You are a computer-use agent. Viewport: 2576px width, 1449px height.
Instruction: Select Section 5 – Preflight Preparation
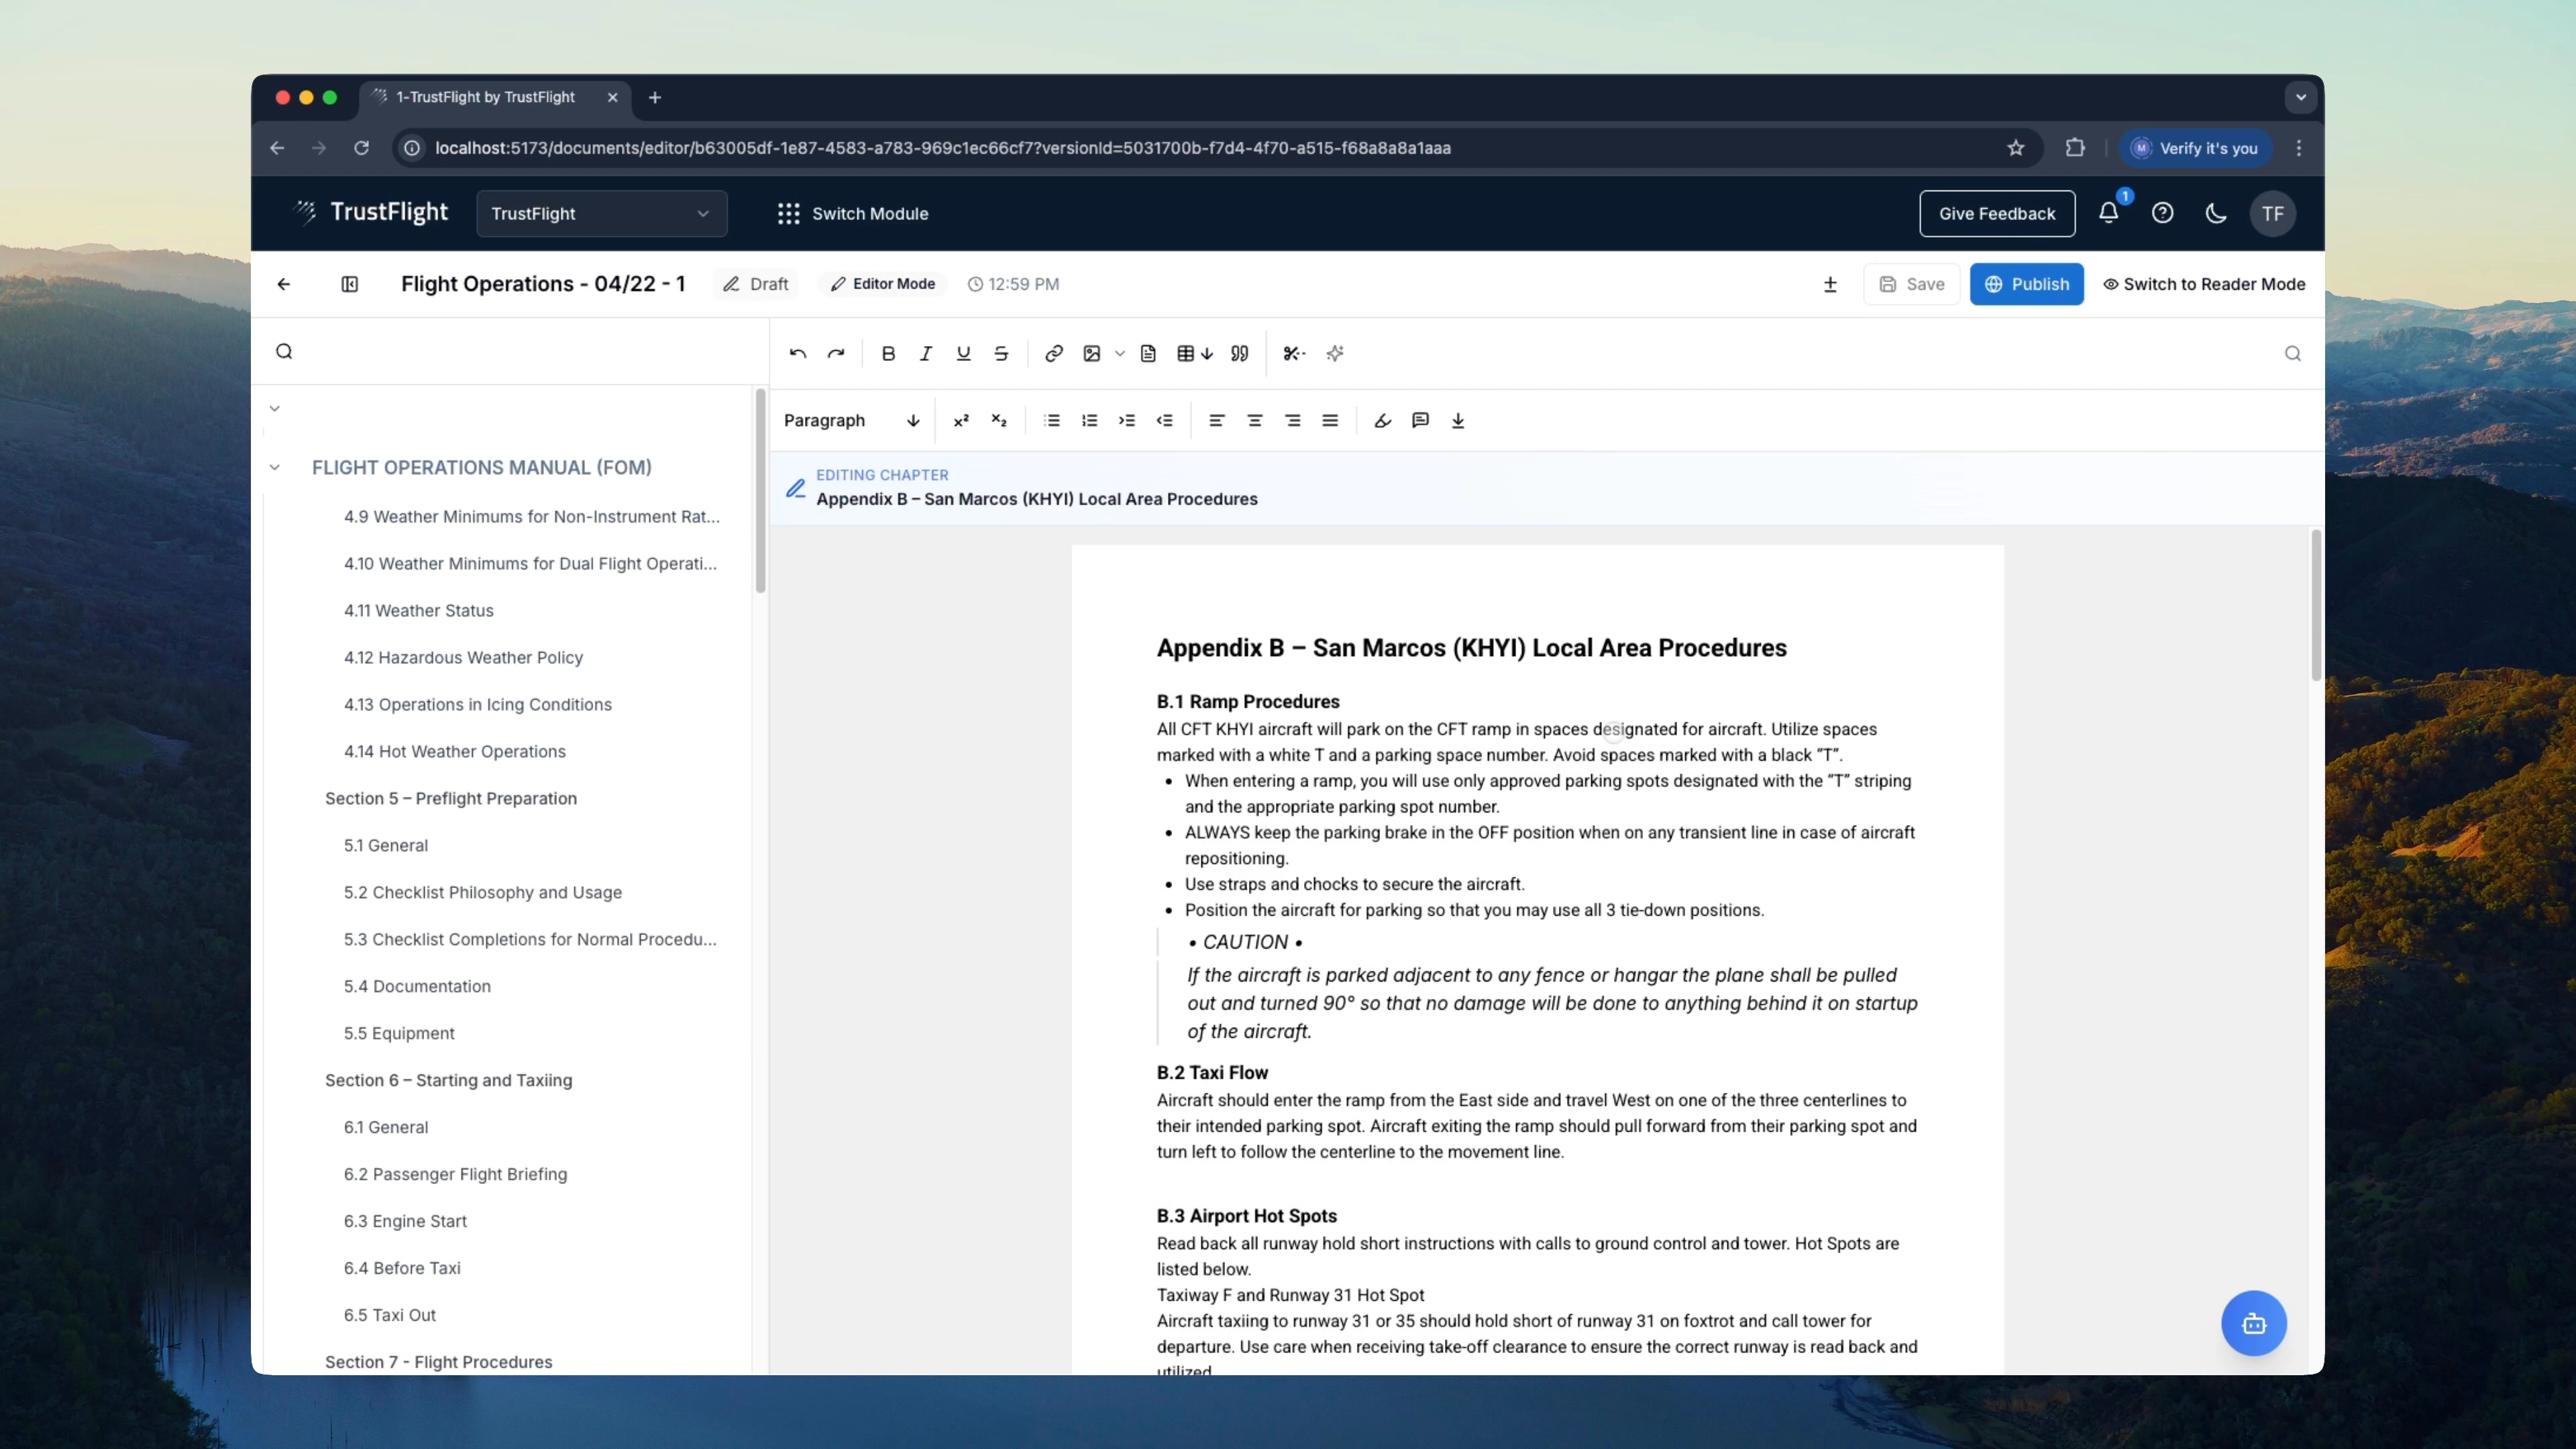pyautogui.click(x=451, y=798)
